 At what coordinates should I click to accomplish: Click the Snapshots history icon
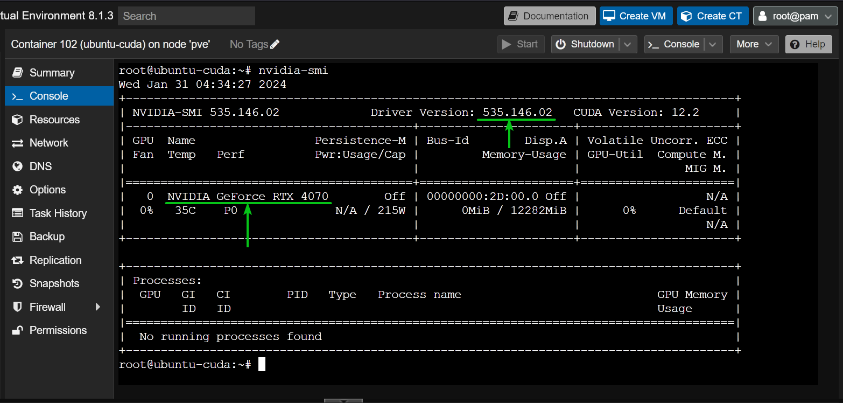click(x=18, y=283)
